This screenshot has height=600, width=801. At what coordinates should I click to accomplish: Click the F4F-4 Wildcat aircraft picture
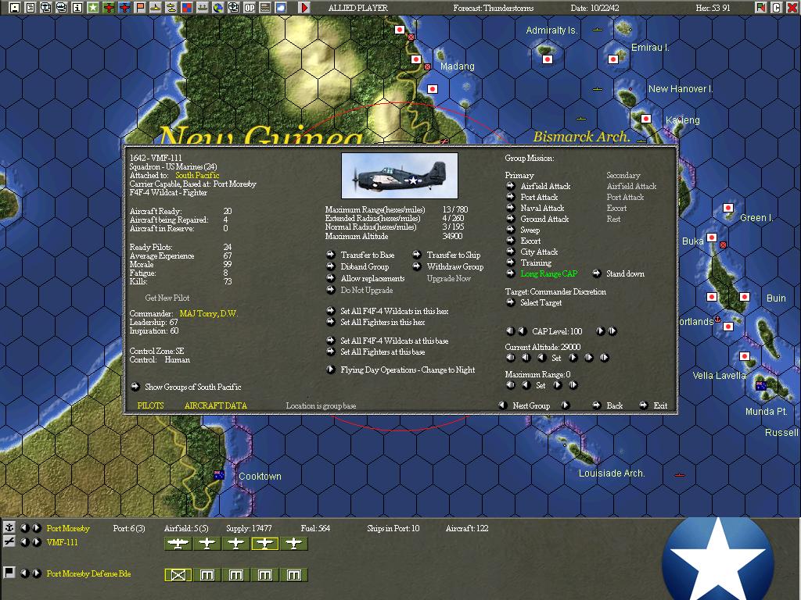click(x=400, y=176)
